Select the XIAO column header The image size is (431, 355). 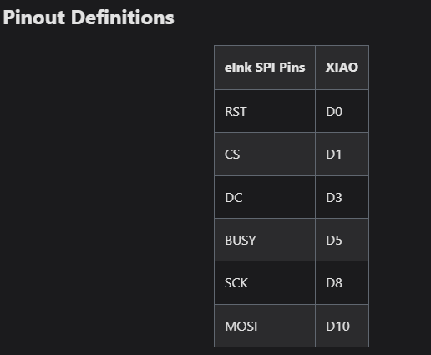pos(342,68)
